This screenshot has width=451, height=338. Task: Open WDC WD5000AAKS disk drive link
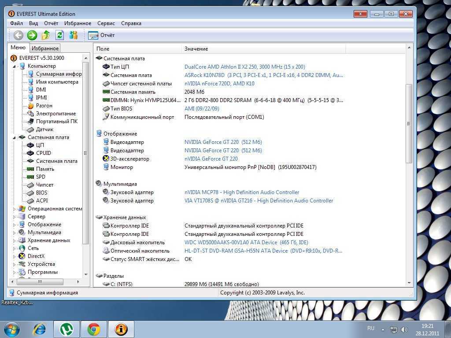(x=246, y=242)
